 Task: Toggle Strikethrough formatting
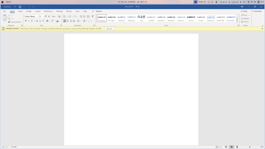coord(37,21)
